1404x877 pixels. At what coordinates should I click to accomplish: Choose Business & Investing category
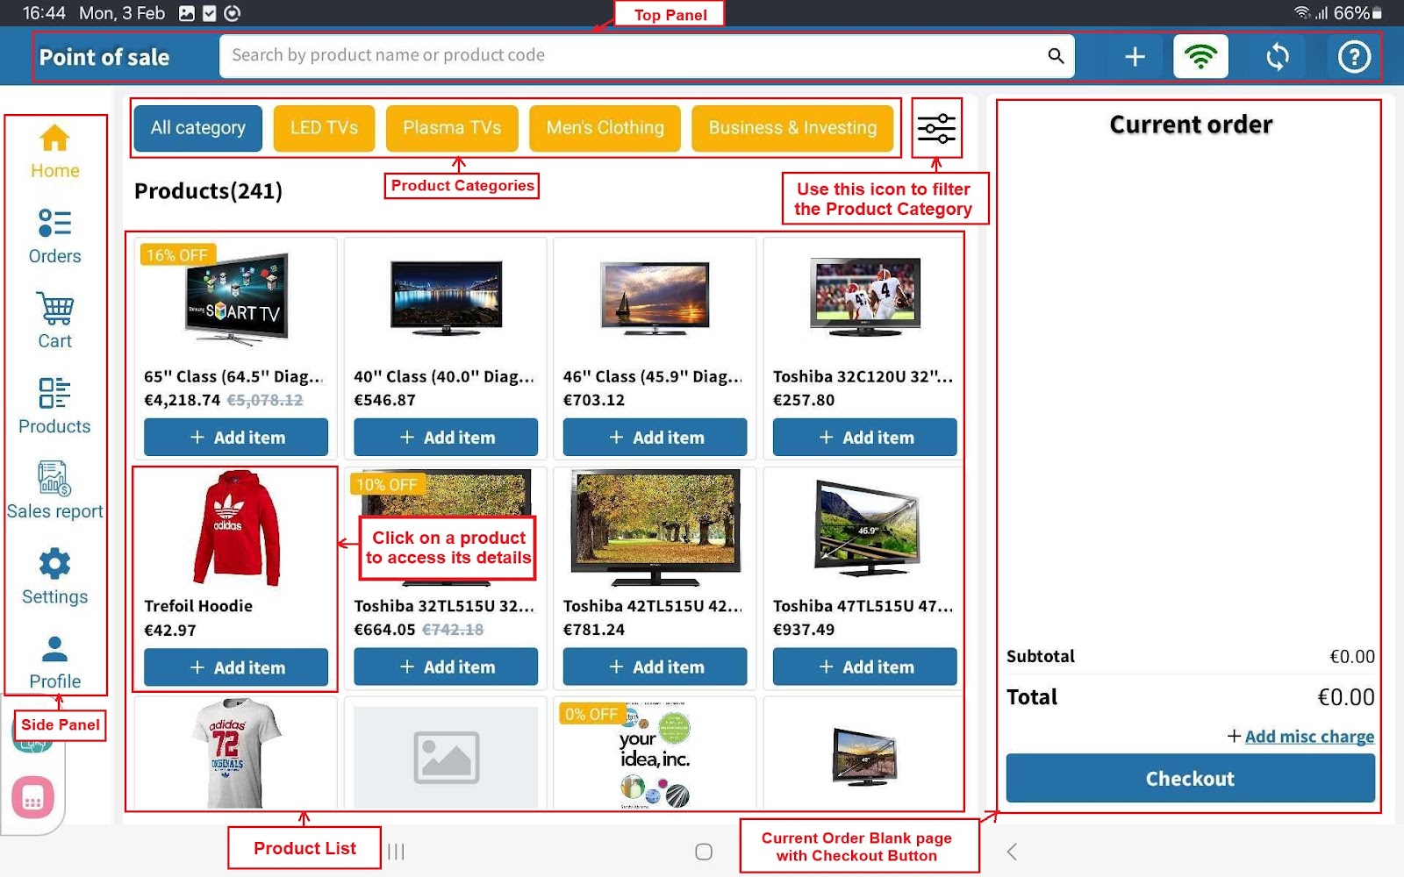792,128
